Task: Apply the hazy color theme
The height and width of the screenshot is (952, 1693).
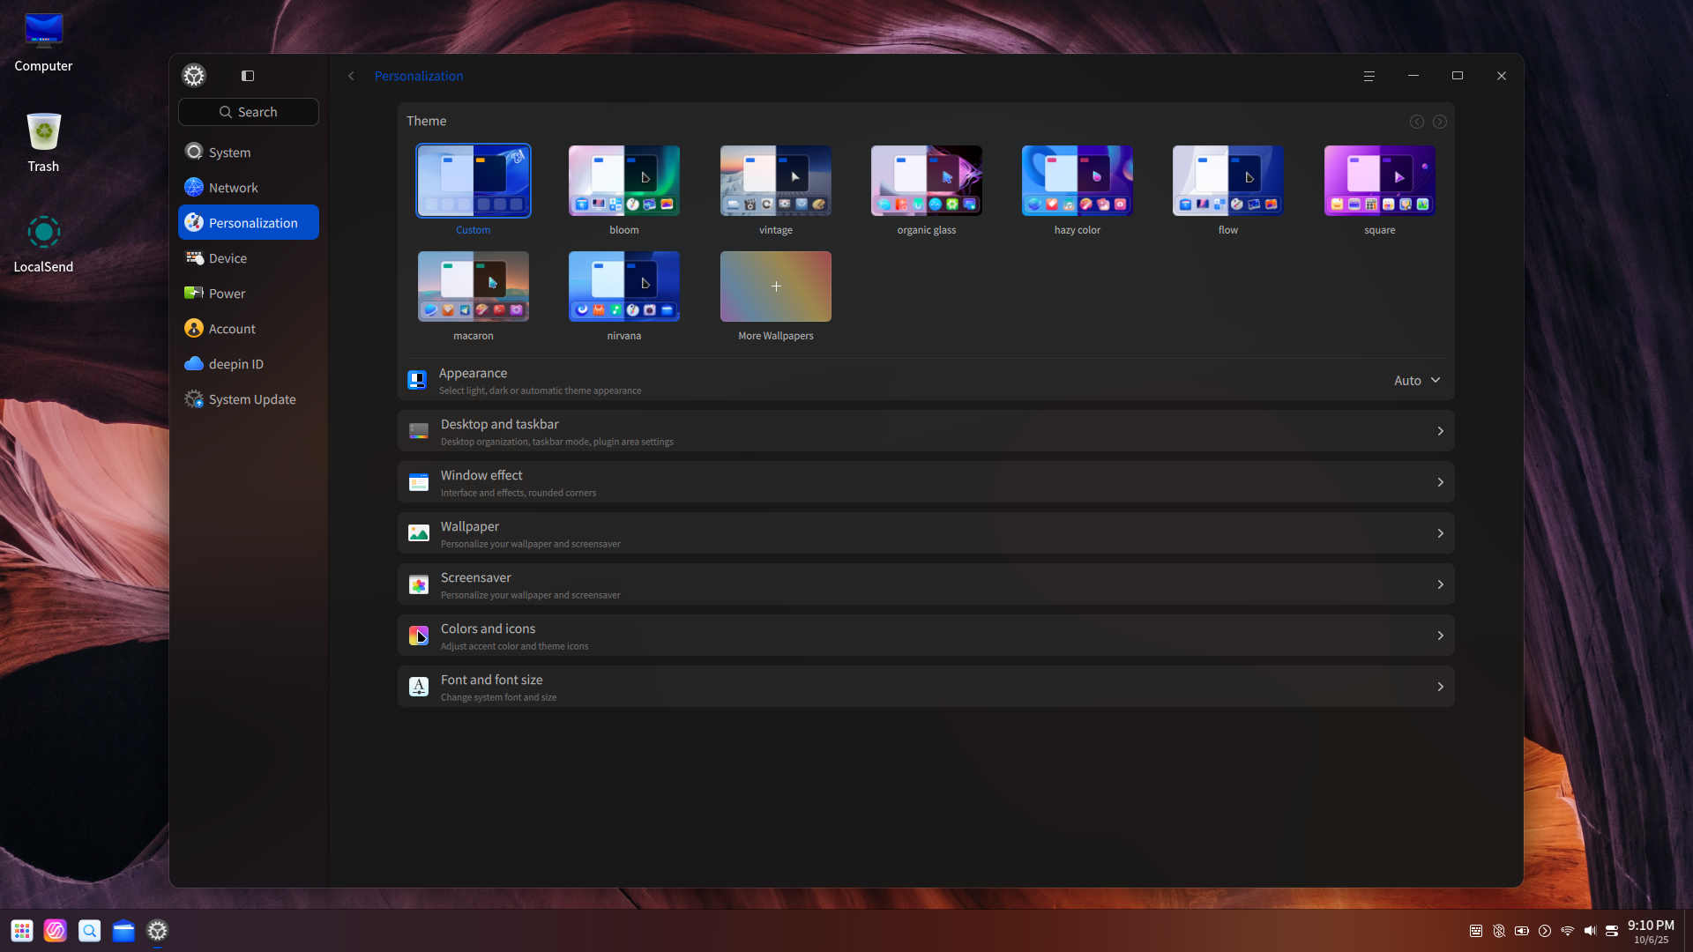Action: (x=1077, y=181)
